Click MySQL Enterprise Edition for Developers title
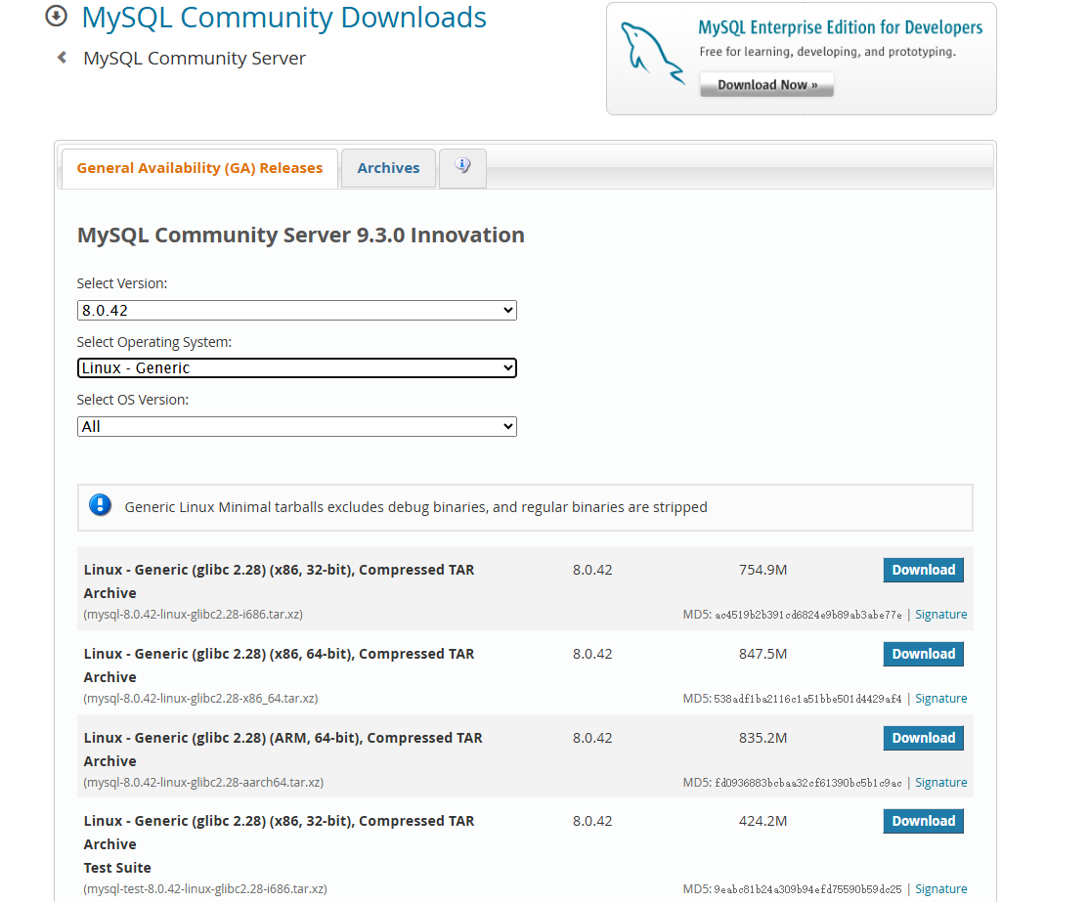This screenshot has width=1089, height=902. 841,27
